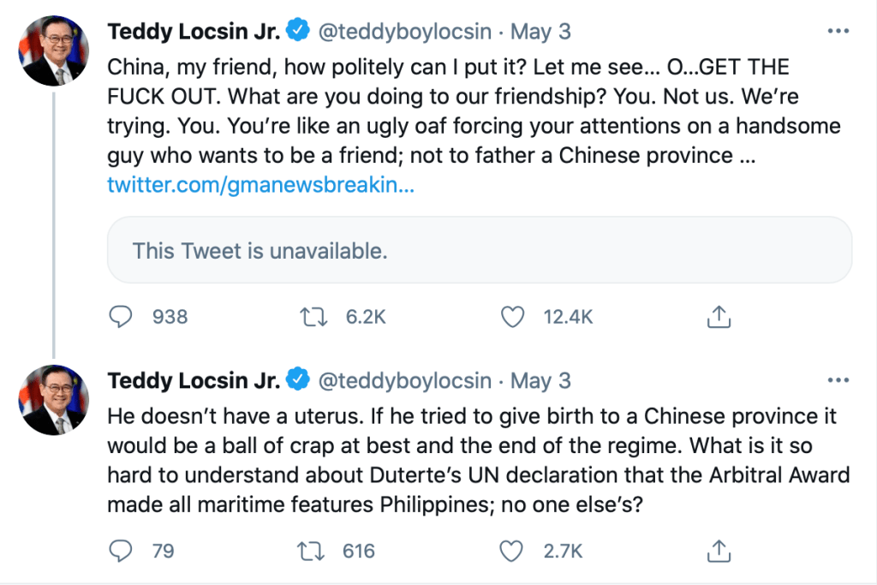Reply to the second tweet with 79 replies
Image resolution: width=877 pixels, height=585 pixels.
122,550
